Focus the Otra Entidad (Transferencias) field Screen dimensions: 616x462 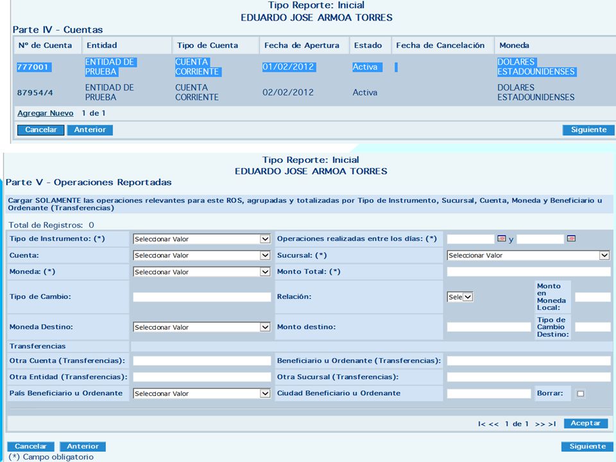(202, 377)
